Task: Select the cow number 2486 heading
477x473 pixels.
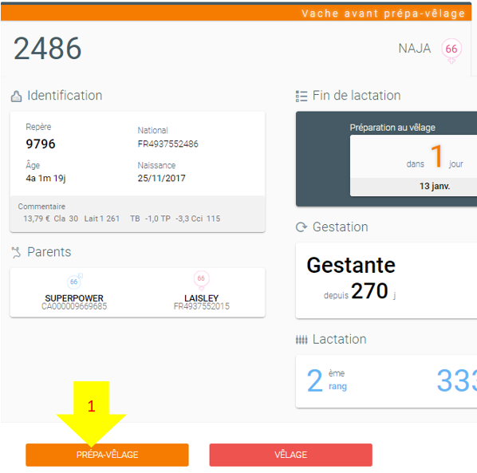Action: (47, 49)
